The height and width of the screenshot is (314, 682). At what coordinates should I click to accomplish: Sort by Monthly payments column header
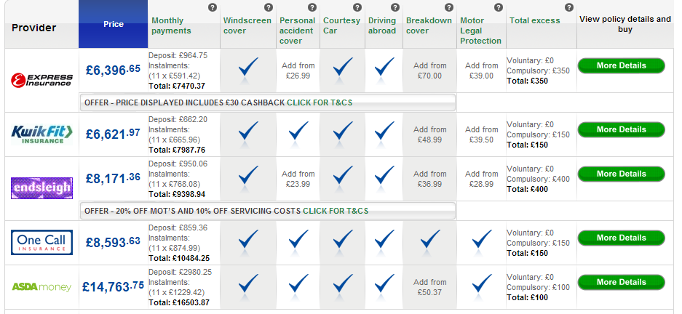172,26
